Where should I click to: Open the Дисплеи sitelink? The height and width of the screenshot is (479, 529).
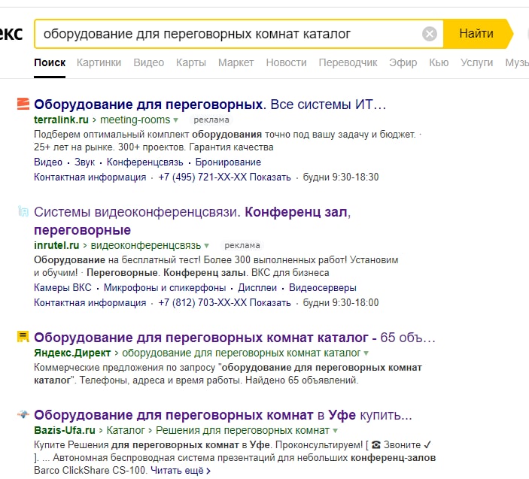(257, 287)
